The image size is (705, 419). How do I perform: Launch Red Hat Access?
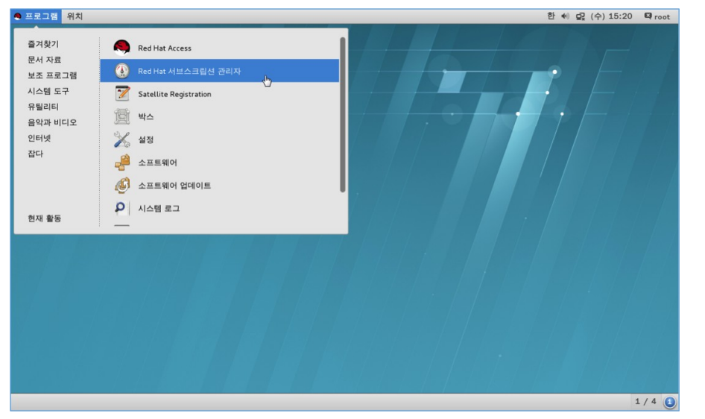click(219, 48)
